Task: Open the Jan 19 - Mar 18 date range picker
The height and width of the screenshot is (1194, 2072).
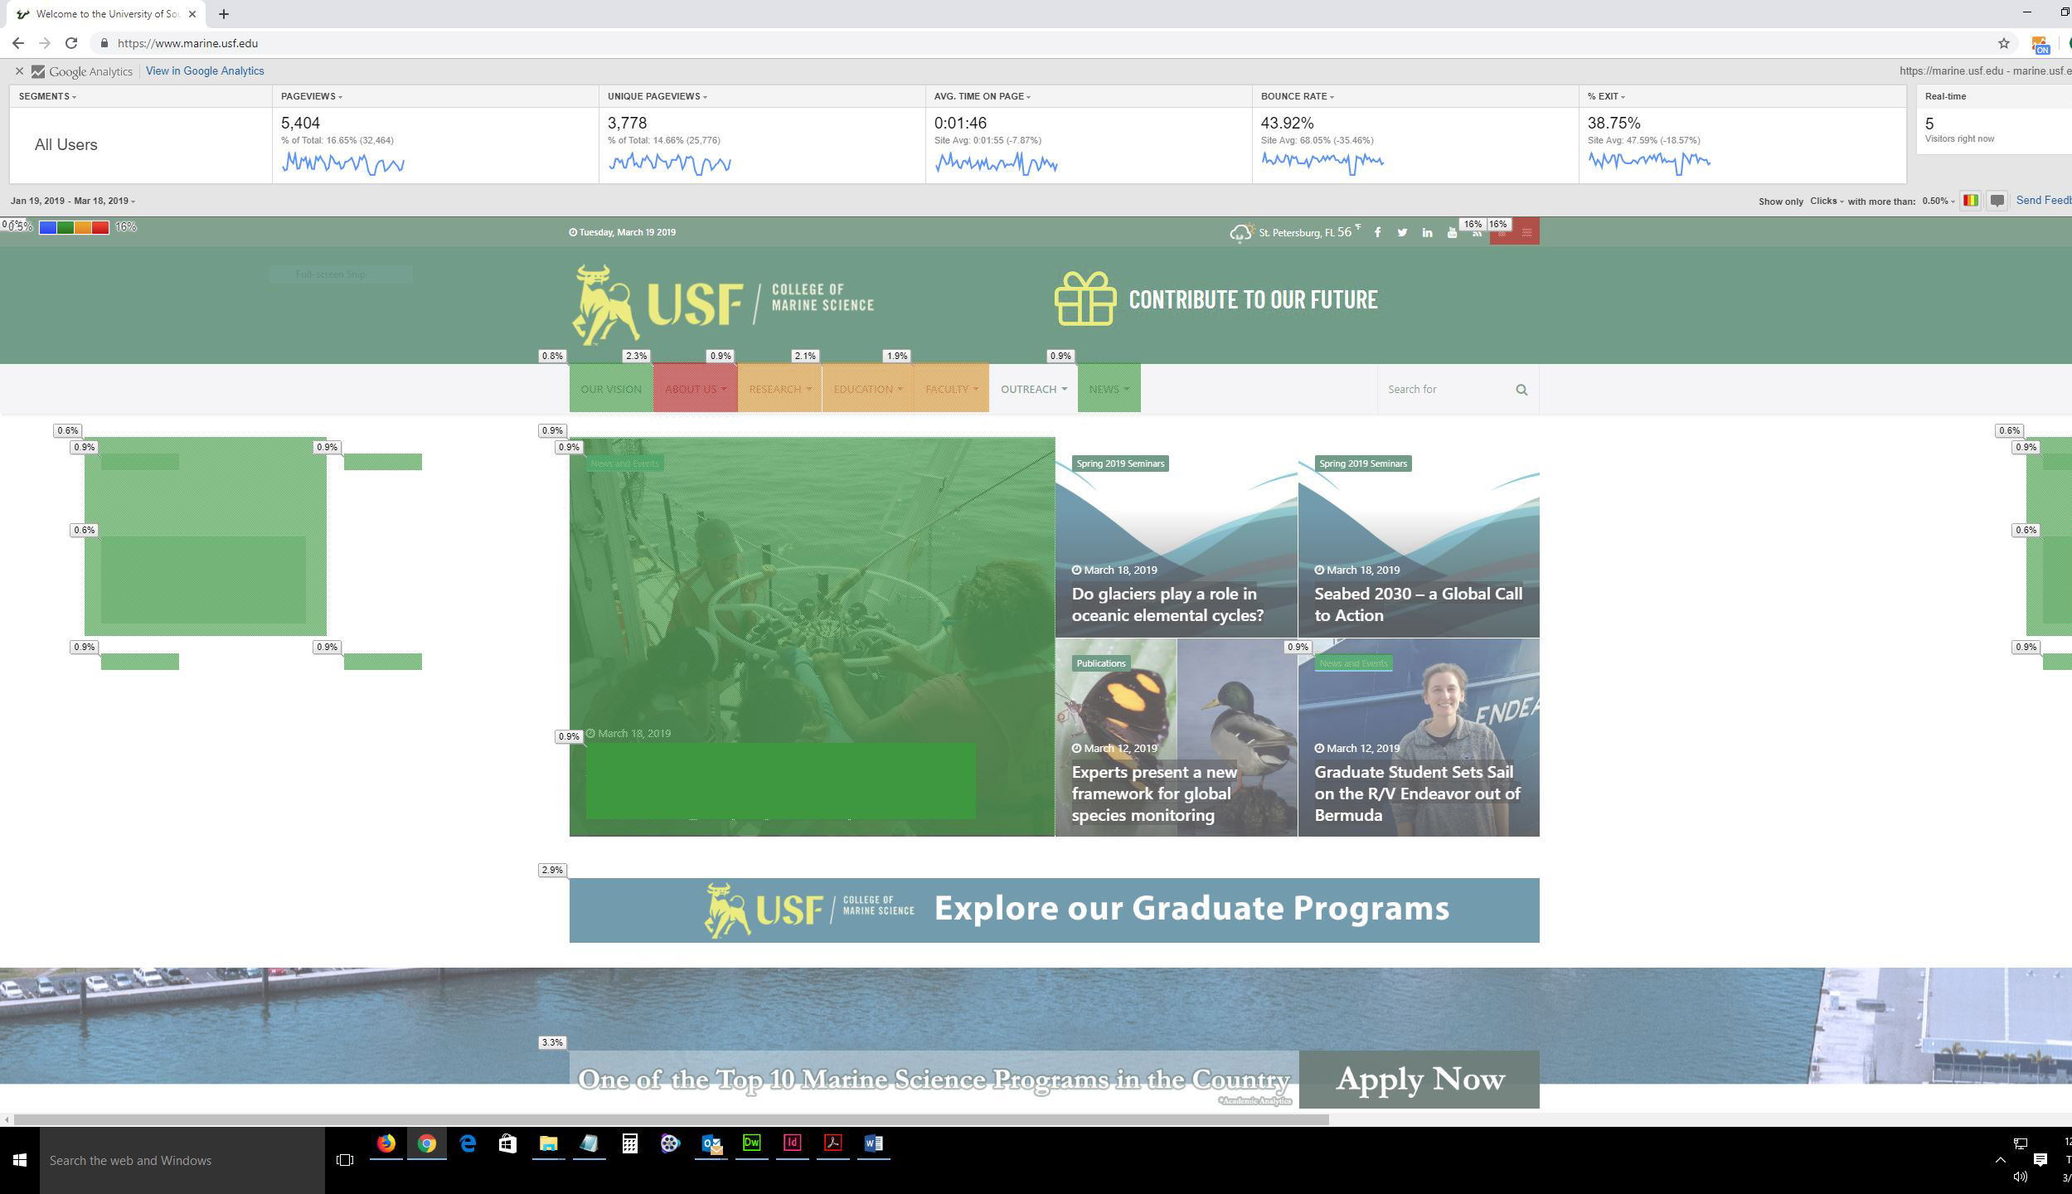Action: [x=73, y=201]
